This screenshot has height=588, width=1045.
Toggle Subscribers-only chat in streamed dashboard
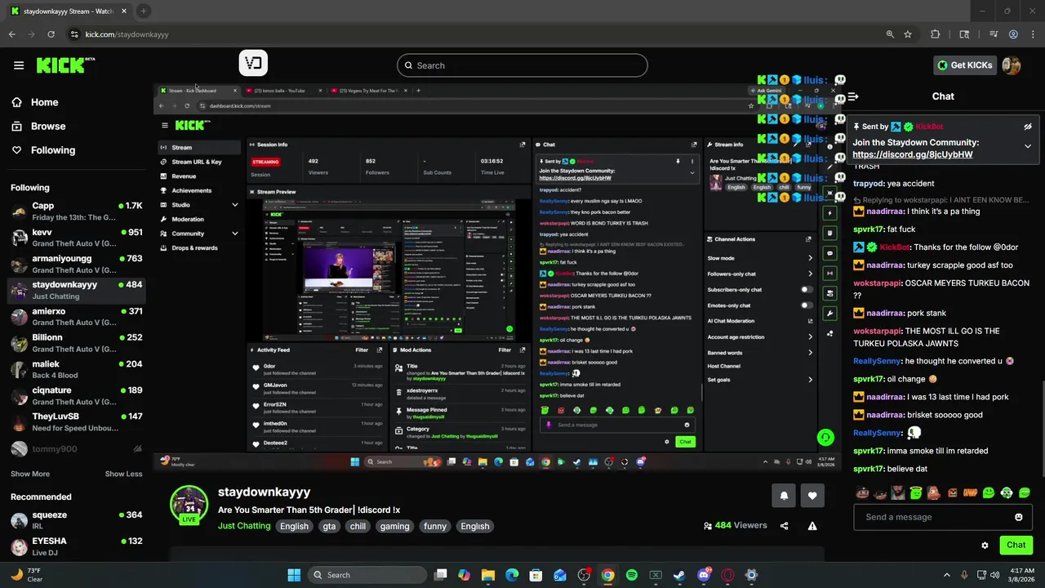click(x=806, y=290)
